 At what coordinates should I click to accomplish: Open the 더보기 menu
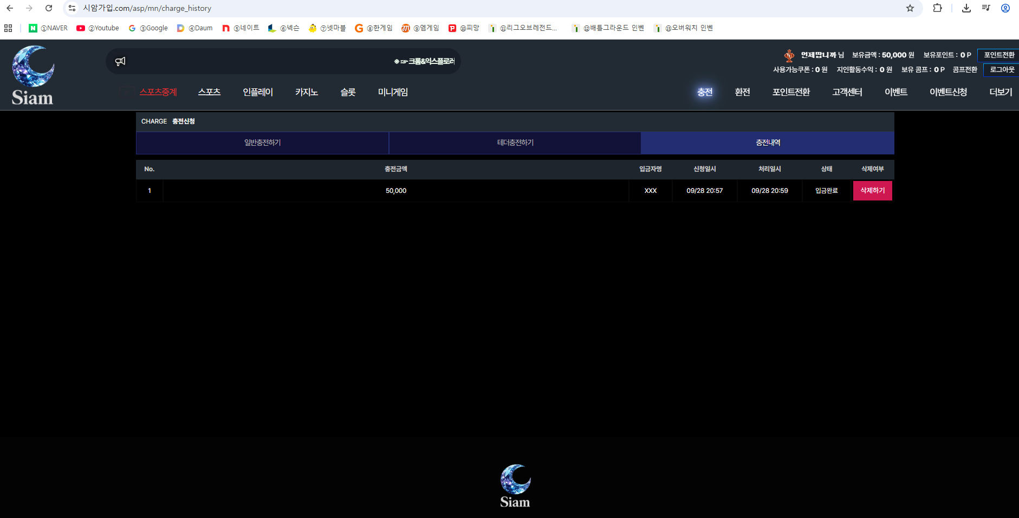pyautogui.click(x=1001, y=92)
